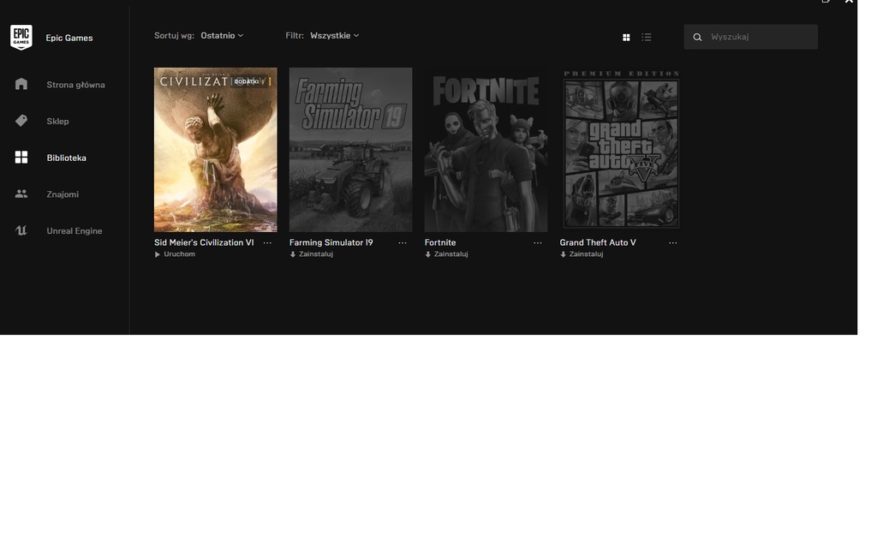Open the Biblioteka library tab
The width and height of the screenshot is (877, 548).
pos(66,158)
